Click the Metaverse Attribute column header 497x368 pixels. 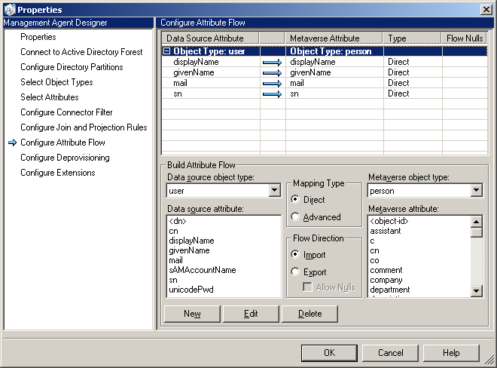[334, 38]
